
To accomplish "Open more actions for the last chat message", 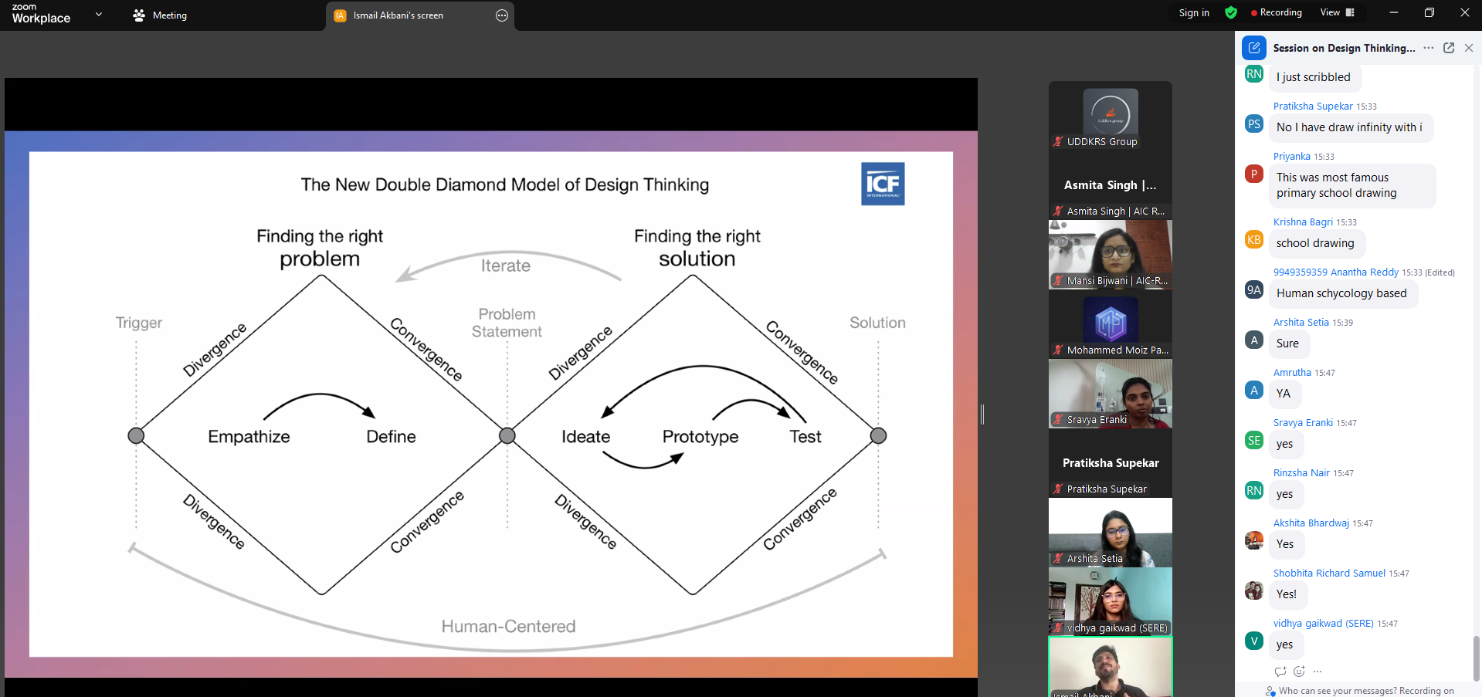I will click(x=1318, y=671).
